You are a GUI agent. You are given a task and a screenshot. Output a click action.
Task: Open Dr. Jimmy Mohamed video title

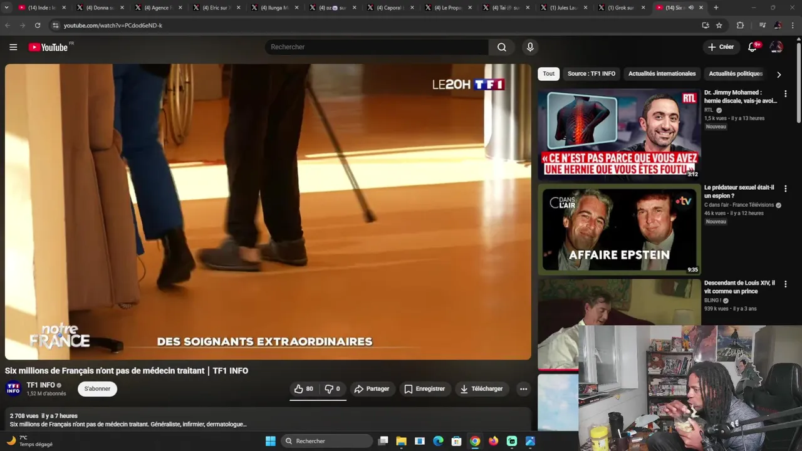coord(741,96)
